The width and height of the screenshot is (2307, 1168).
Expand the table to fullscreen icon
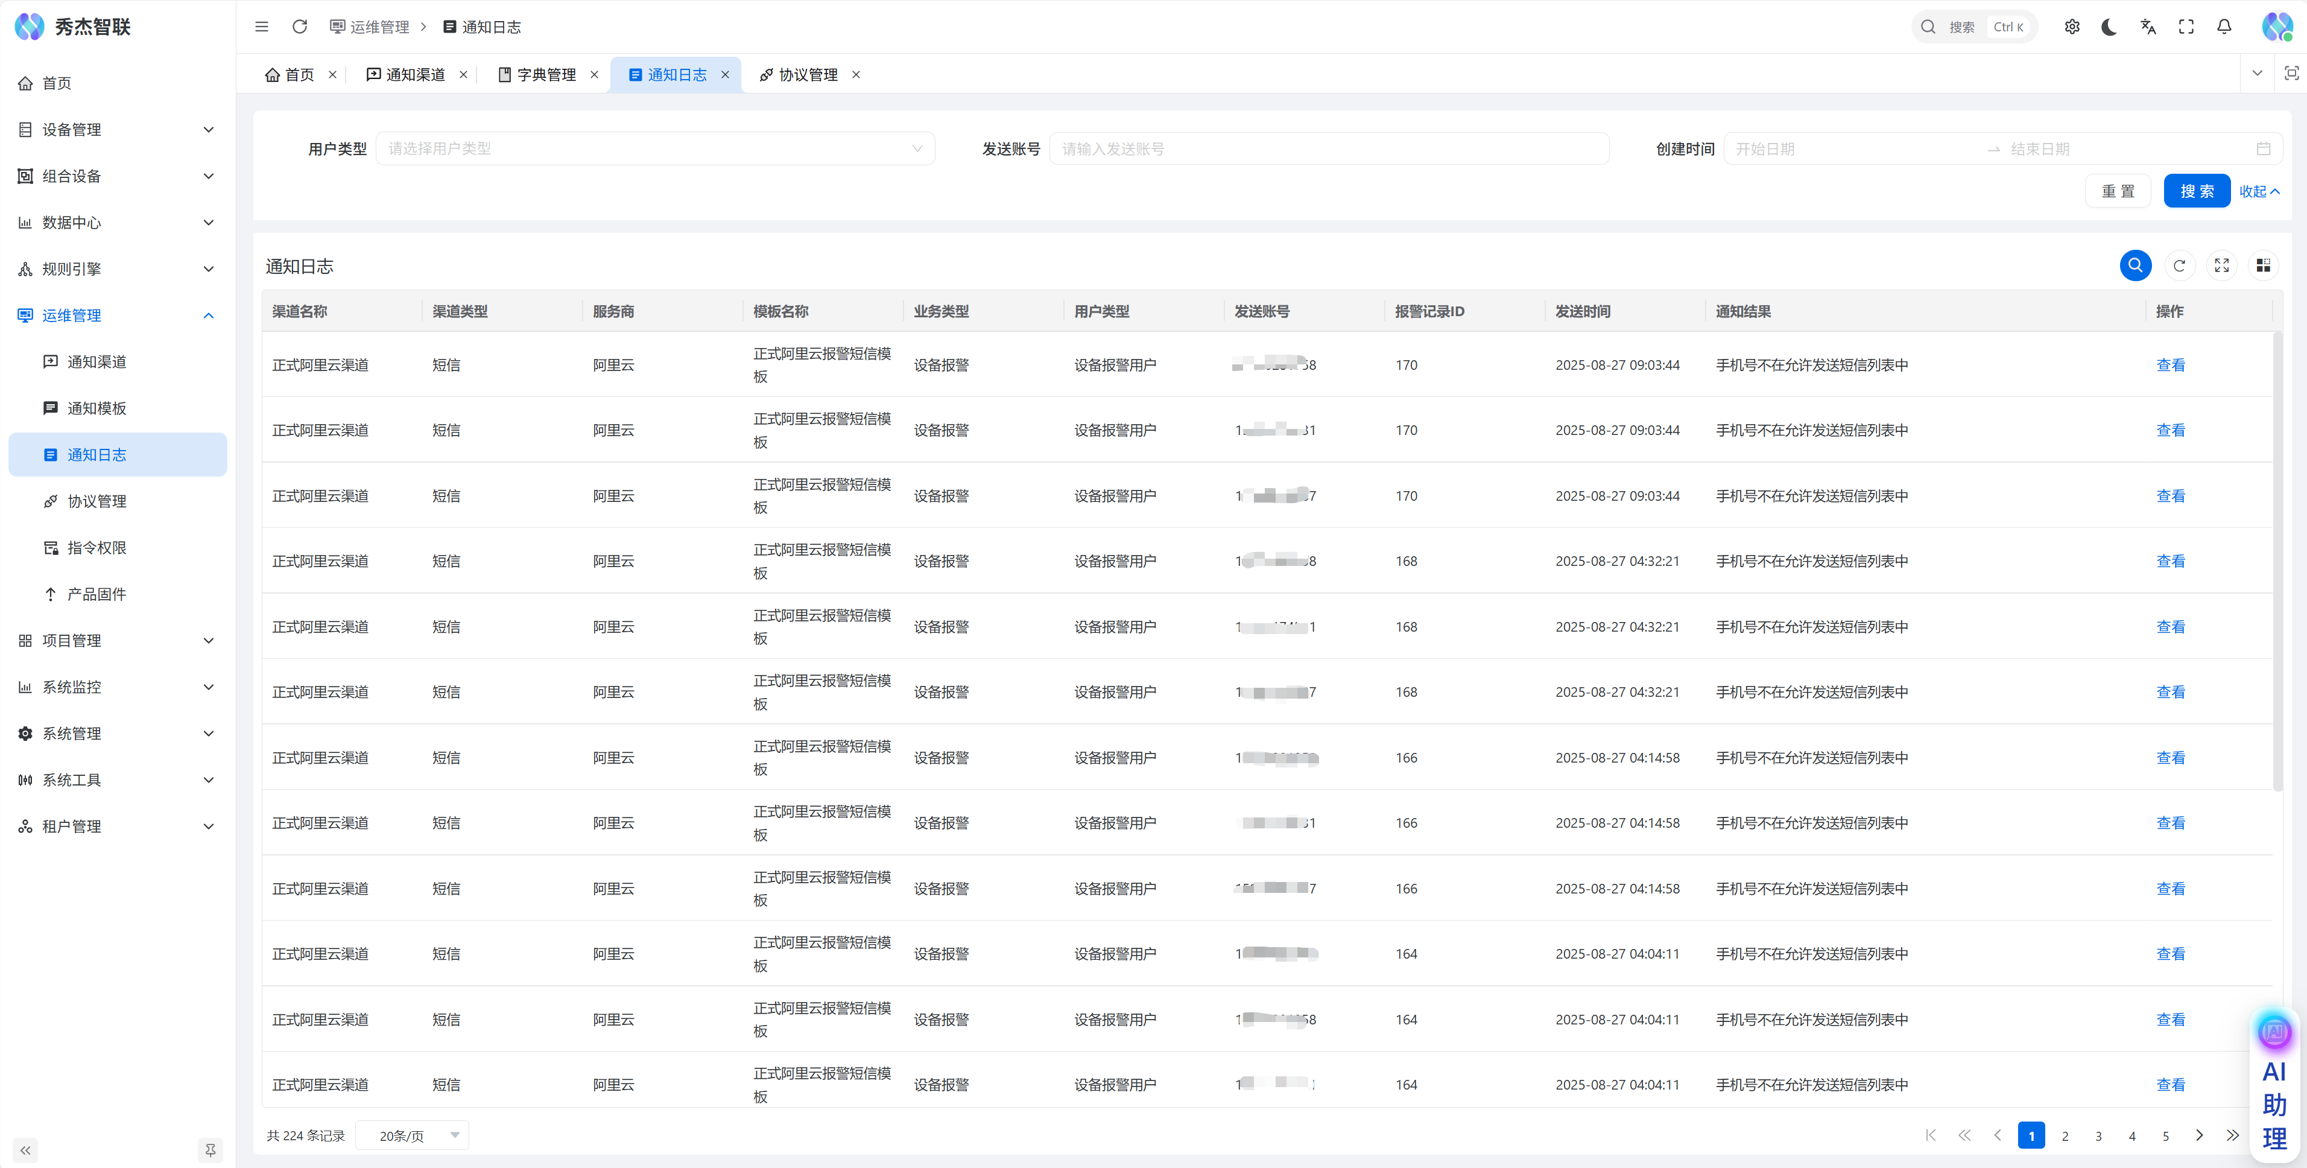[2221, 265]
